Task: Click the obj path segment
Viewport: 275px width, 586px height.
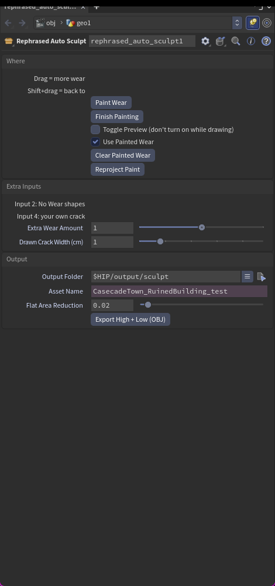Action: coord(51,23)
